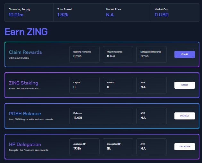The height and width of the screenshot is (163, 202).
Task: Select the Delegated HP 5k value
Action: (x=109, y=149)
